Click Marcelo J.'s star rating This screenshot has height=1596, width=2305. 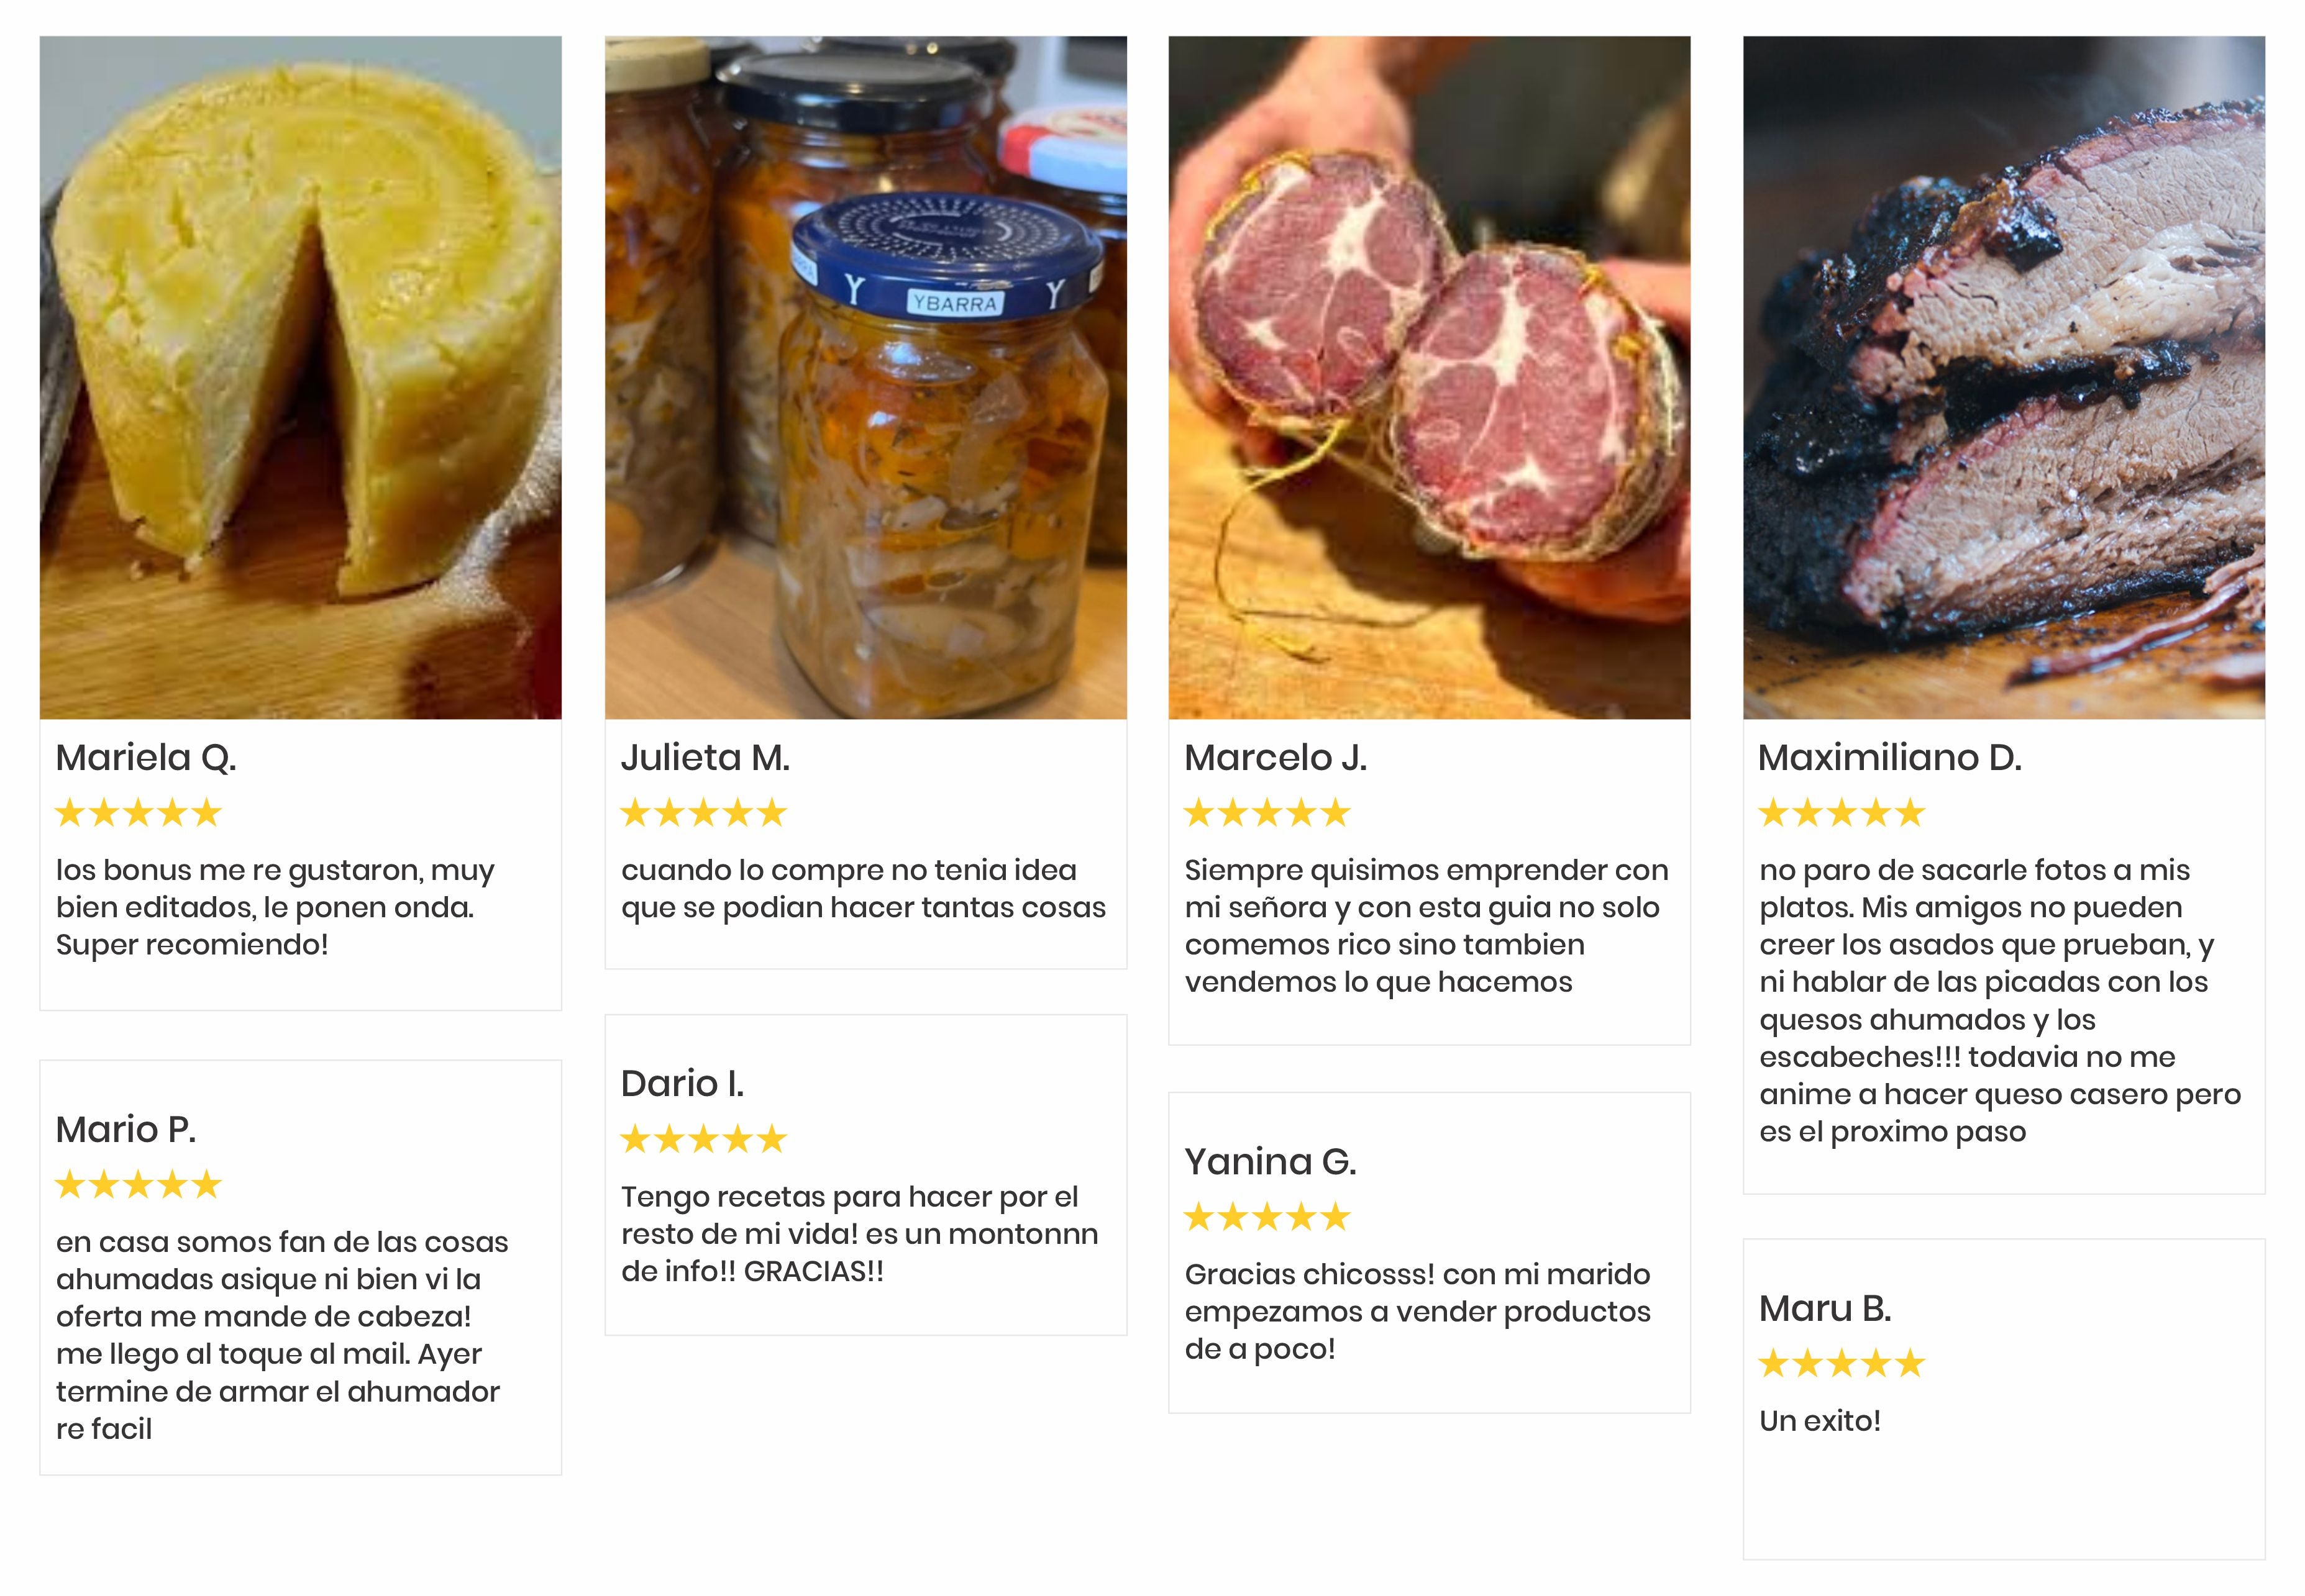(x=1267, y=813)
